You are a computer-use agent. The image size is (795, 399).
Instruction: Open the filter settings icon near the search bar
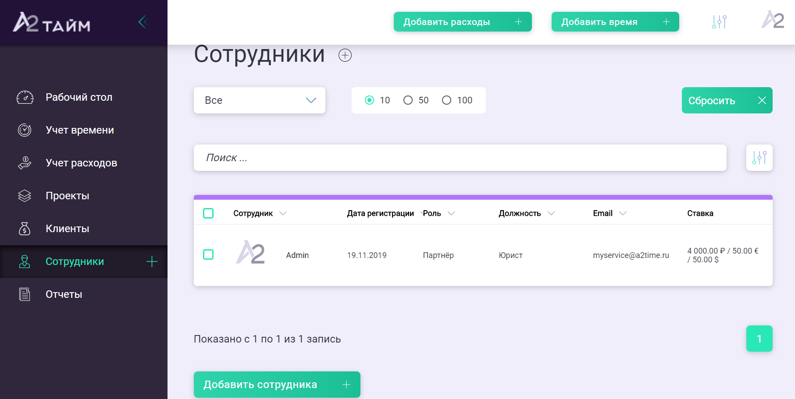coord(759,158)
